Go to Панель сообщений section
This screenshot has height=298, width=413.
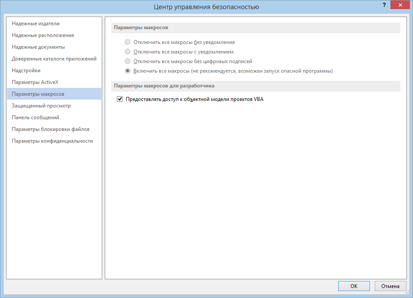36,117
